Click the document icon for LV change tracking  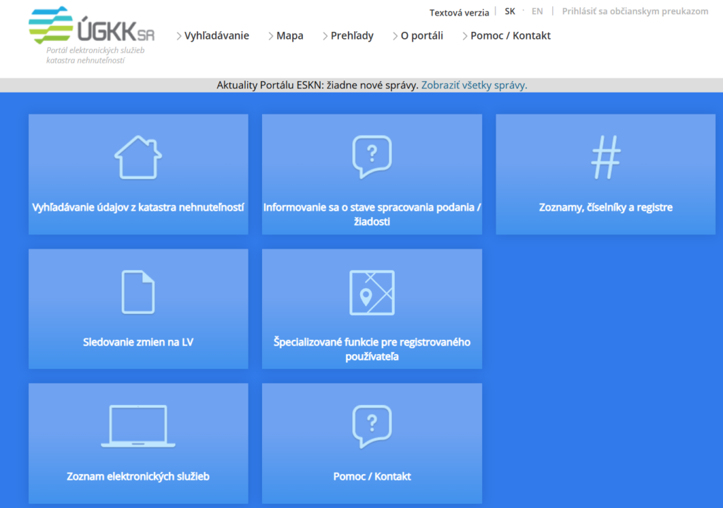(x=138, y=292)
